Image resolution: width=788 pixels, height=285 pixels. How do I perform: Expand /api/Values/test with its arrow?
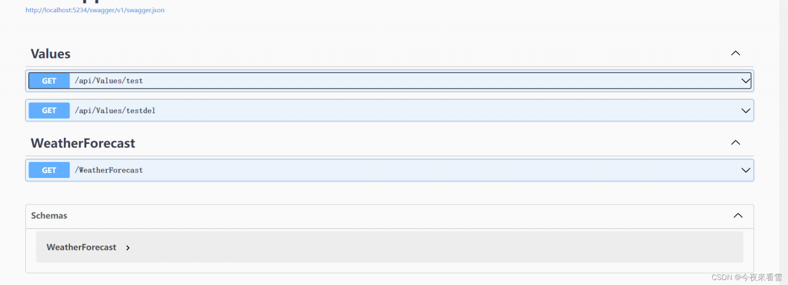[746, 81]
